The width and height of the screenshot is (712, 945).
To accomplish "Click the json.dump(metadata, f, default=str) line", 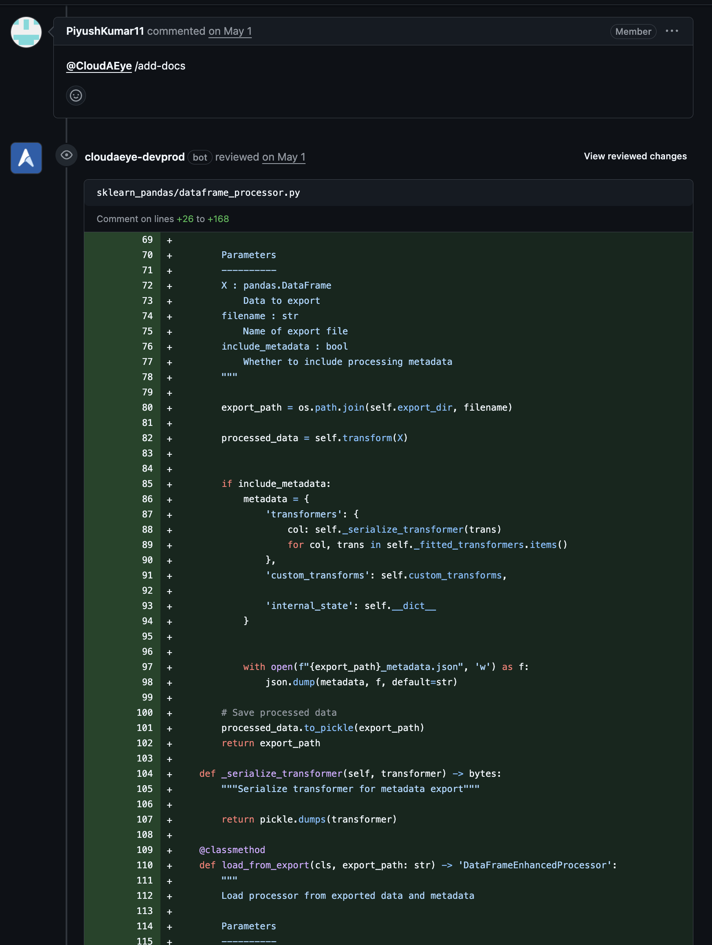I will (x=361, y=682).
